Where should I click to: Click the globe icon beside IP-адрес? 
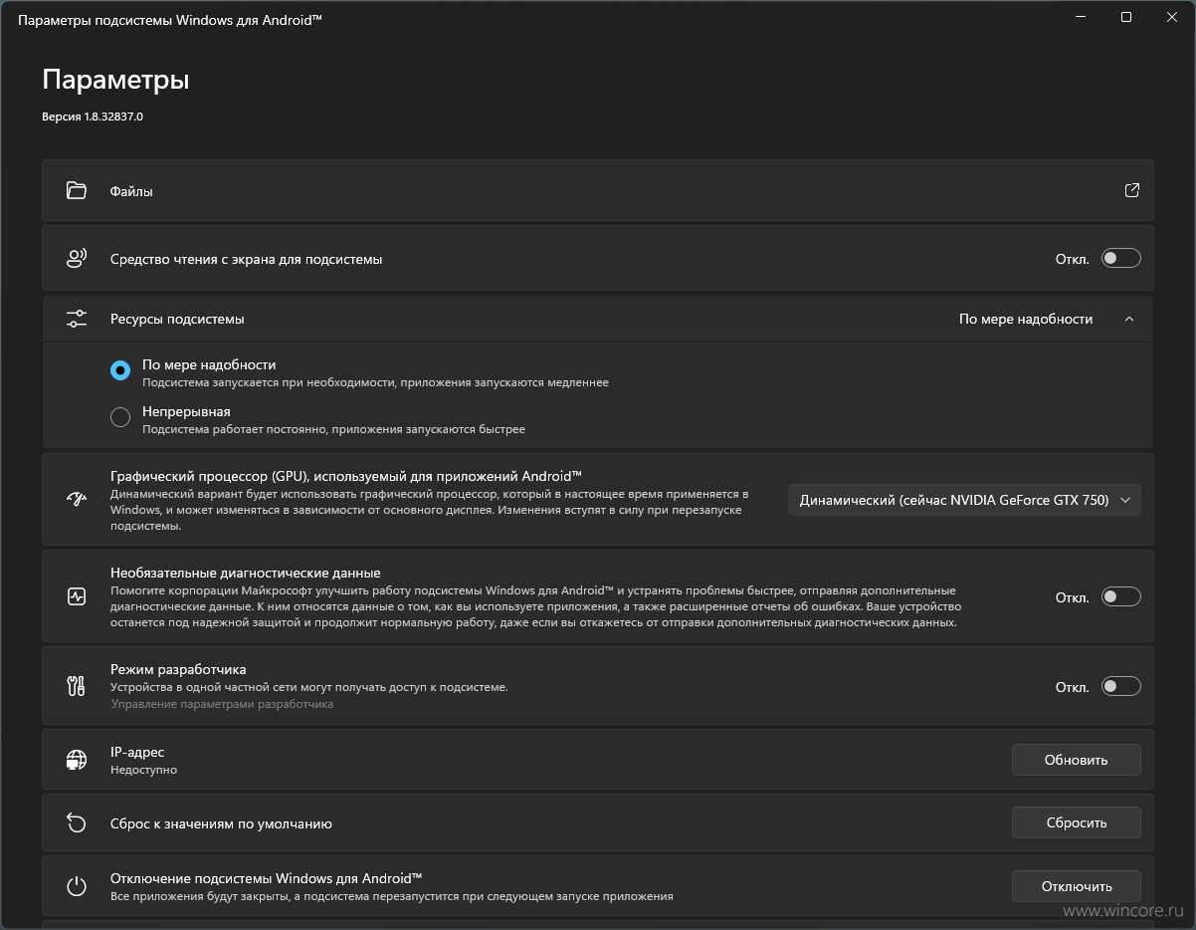click(x=77, y=760)
